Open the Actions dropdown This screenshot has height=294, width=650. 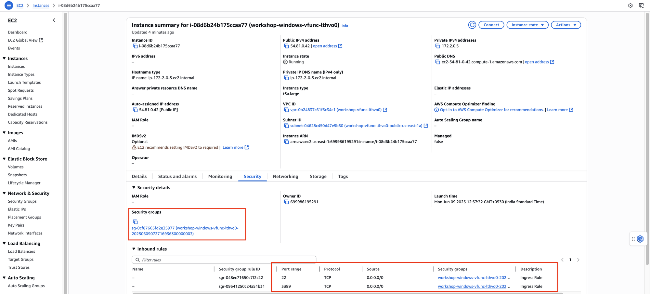point(566,25)
